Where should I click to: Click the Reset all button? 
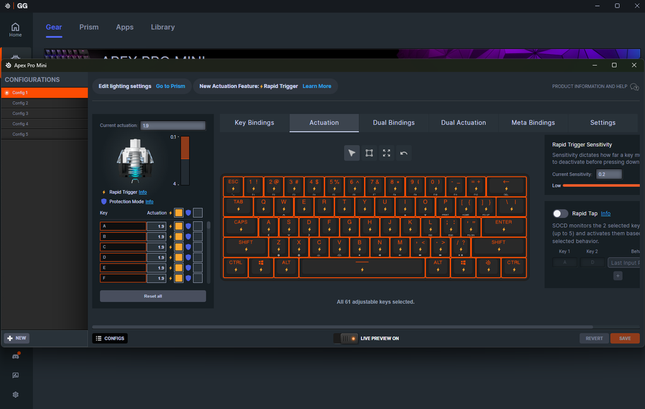coord(153,296)
